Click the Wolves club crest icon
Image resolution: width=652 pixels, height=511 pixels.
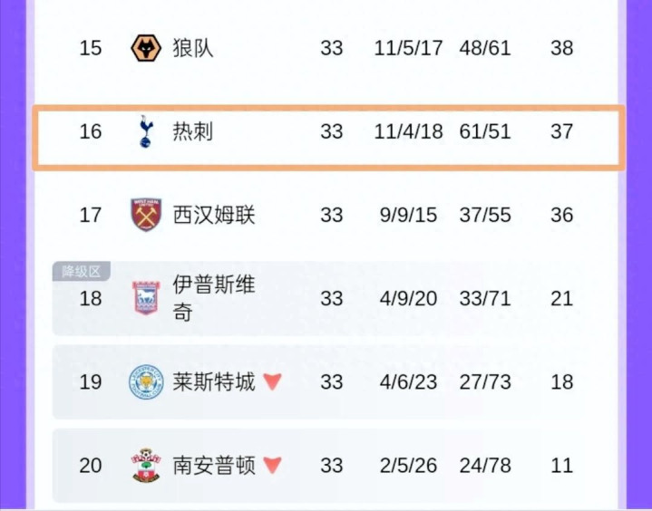[x=146, y=48]
